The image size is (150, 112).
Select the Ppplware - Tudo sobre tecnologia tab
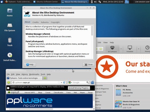[24, 78]
